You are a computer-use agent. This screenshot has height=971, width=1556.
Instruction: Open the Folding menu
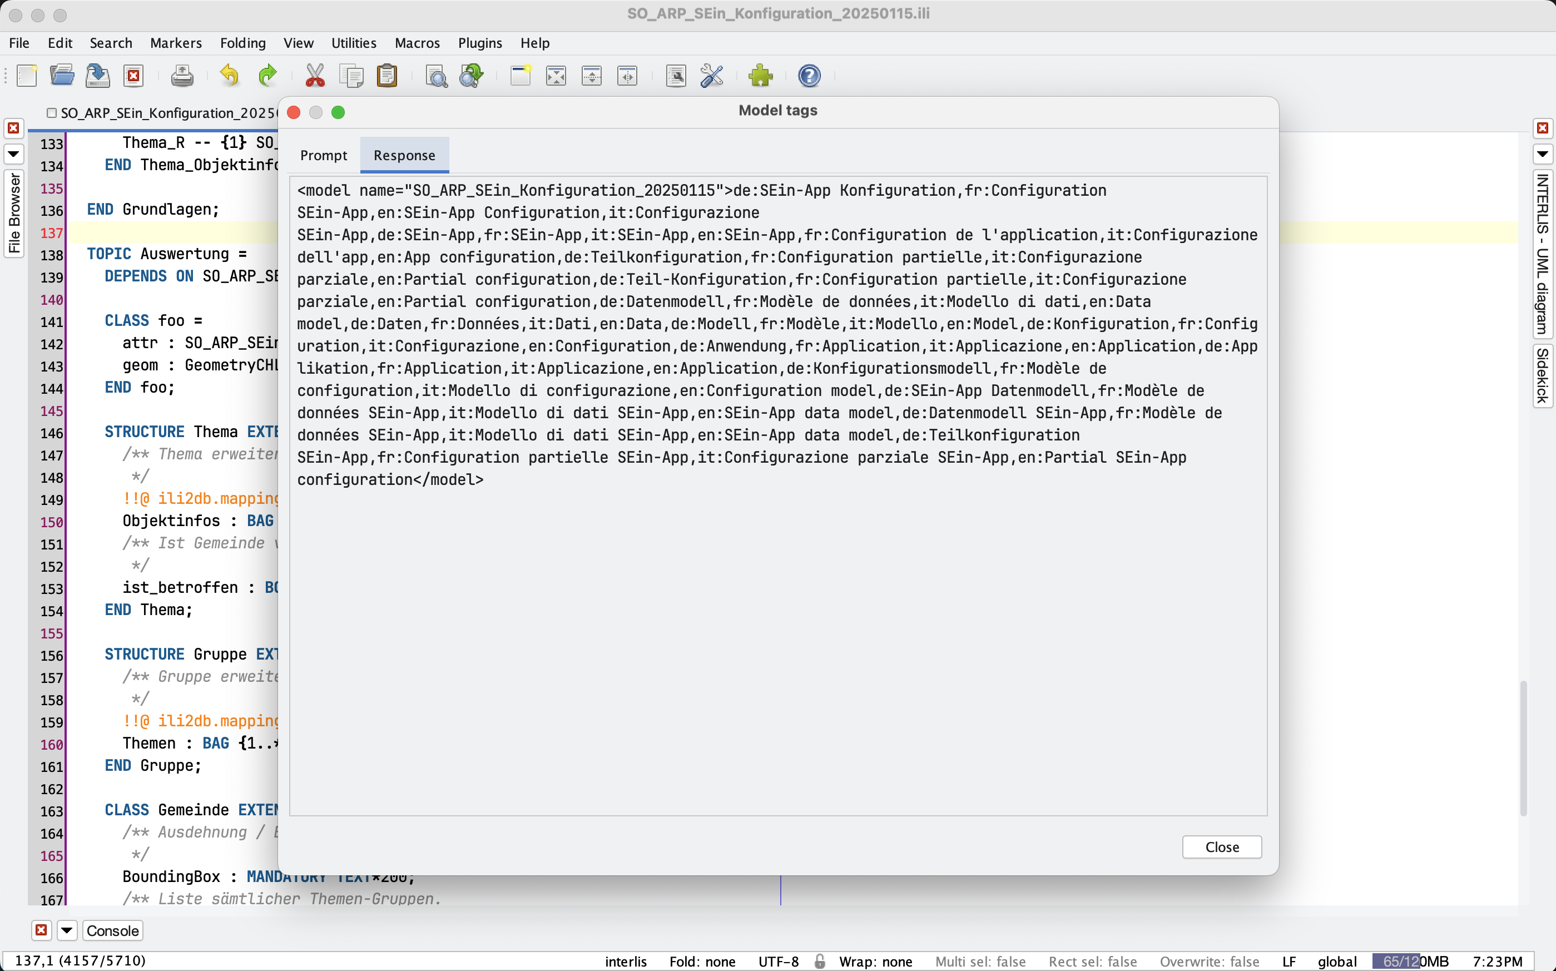(243, 43)
